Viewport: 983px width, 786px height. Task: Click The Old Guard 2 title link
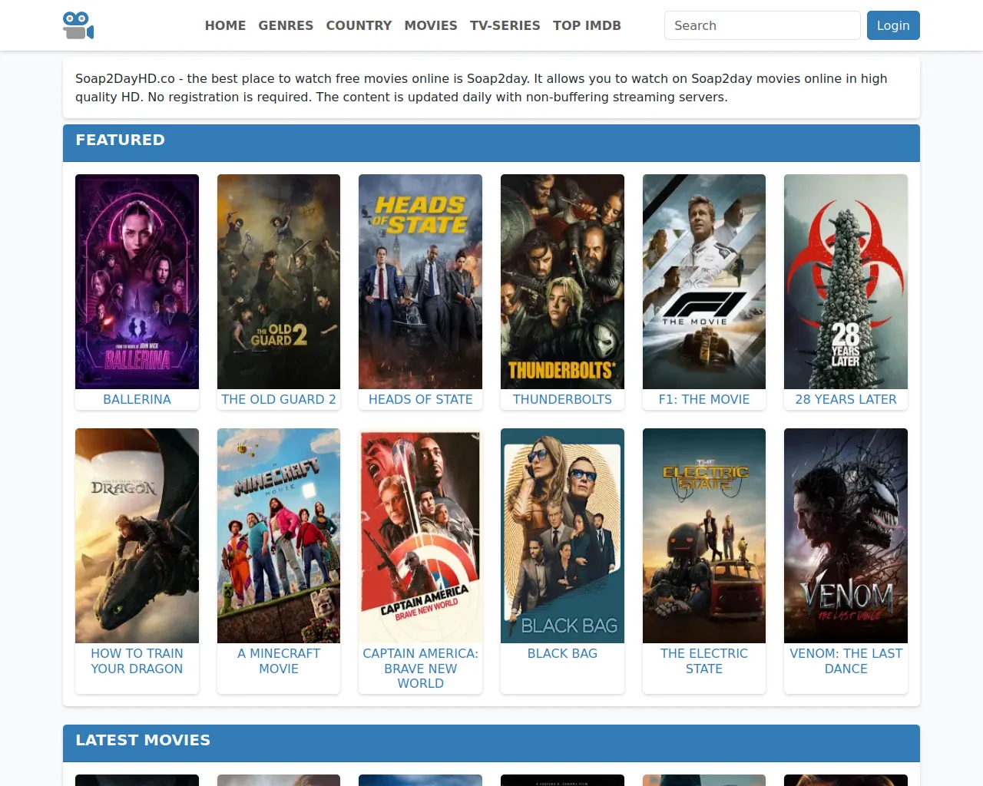[x=279, y=399]
